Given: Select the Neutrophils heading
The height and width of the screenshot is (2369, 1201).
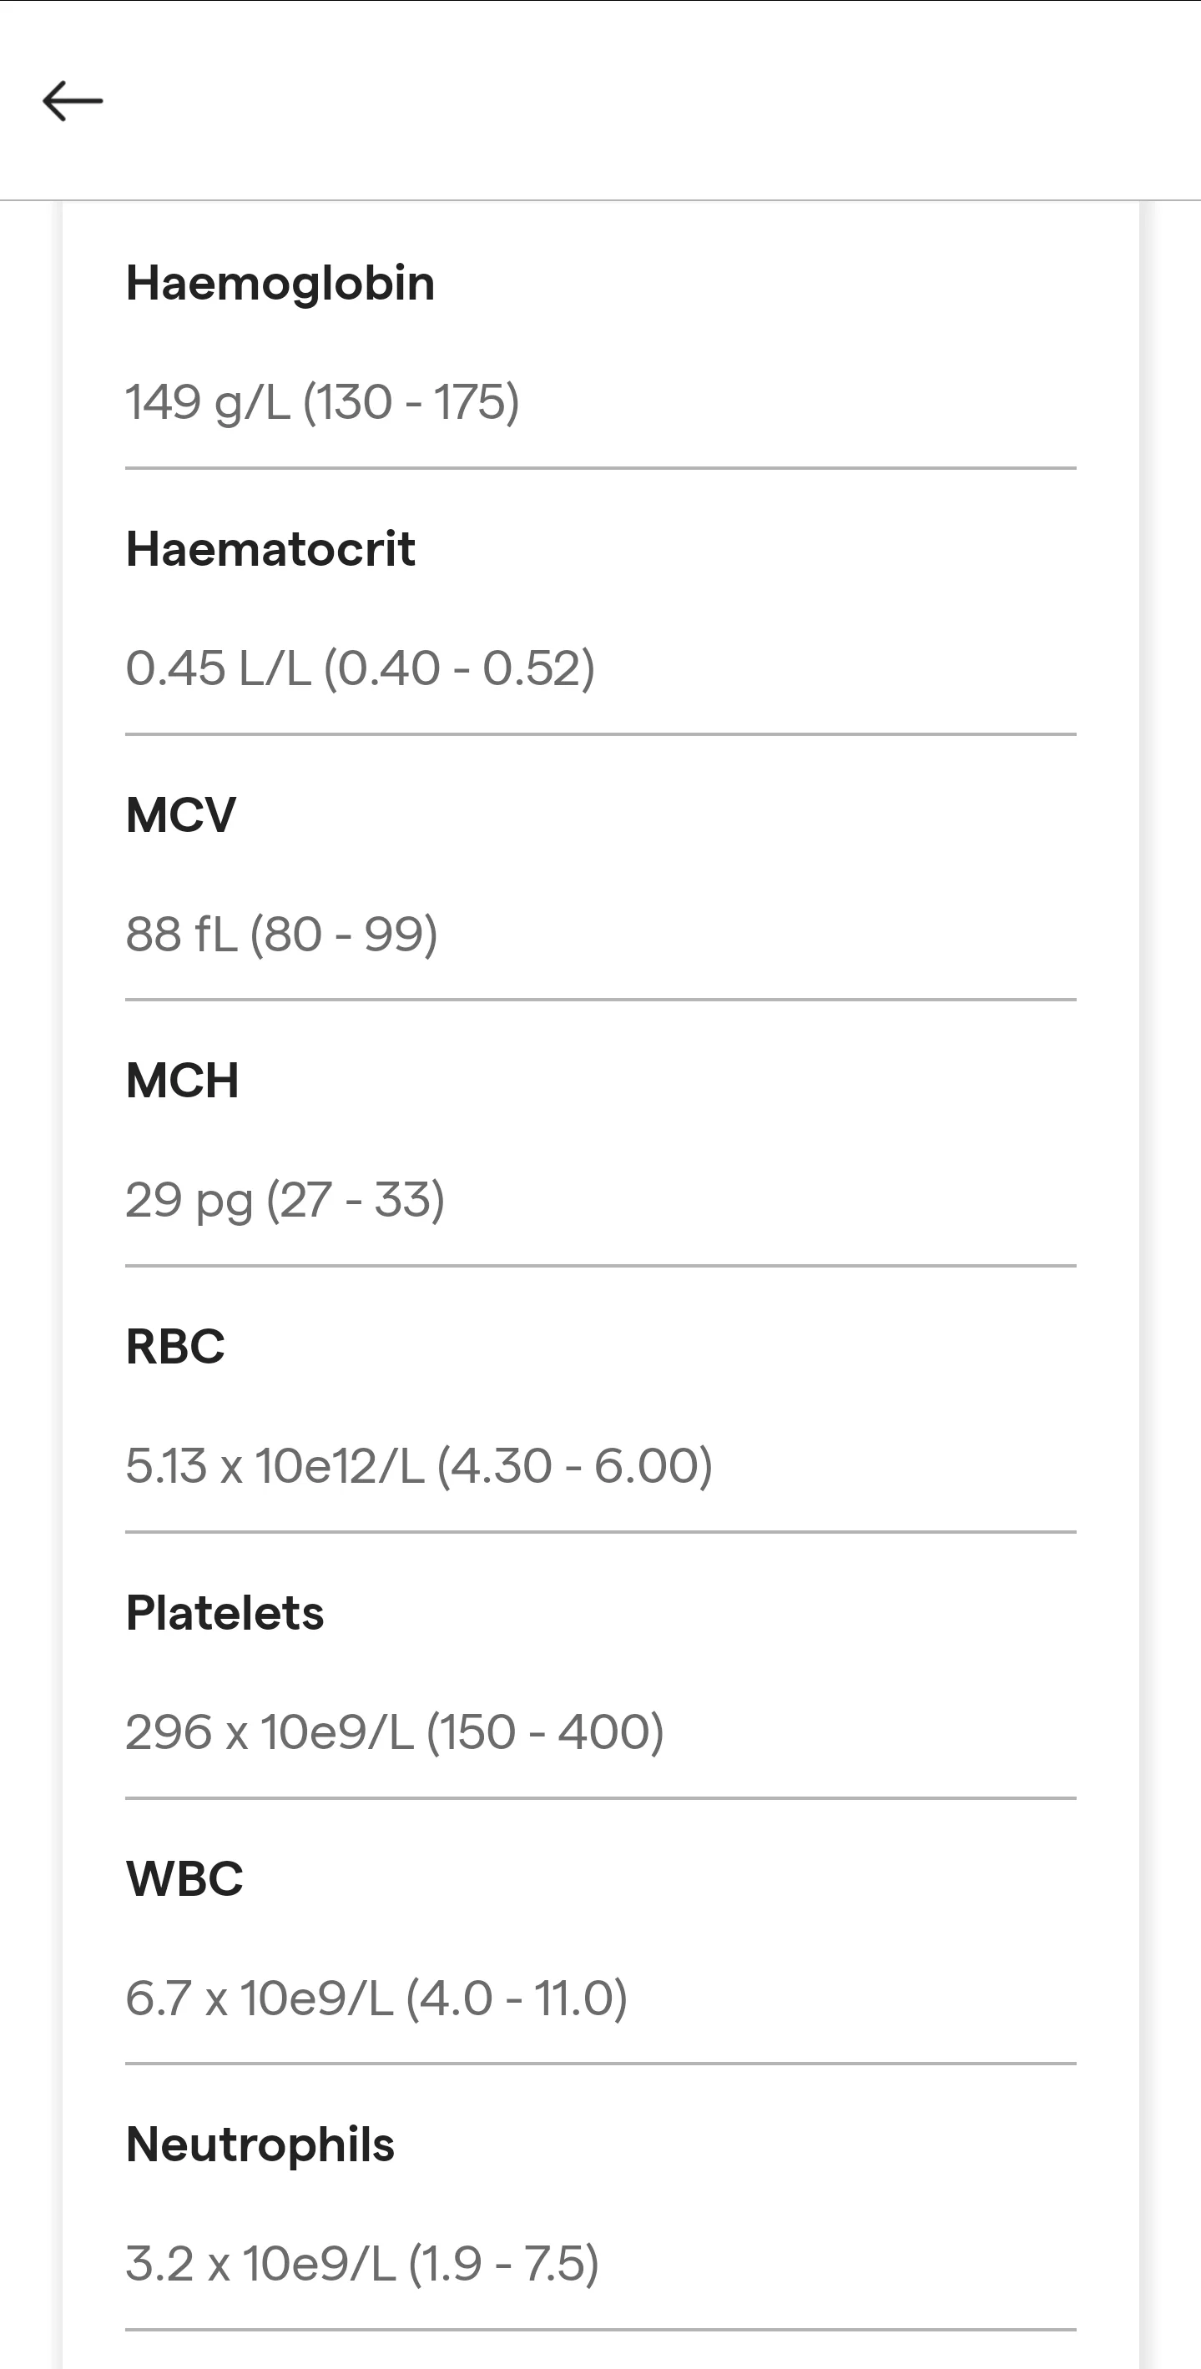Looking at the screenshot, I should [x=260, y=2145].
